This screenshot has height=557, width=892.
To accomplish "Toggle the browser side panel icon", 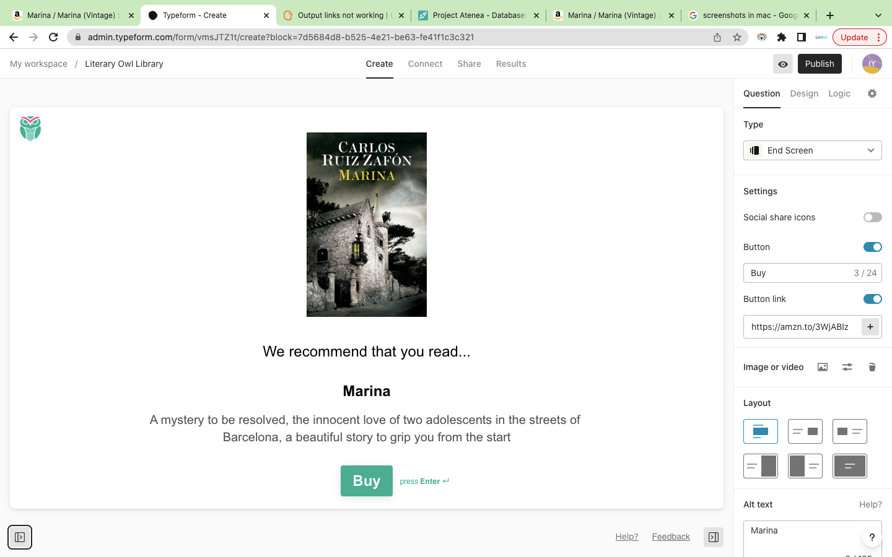I will (802, 37).
